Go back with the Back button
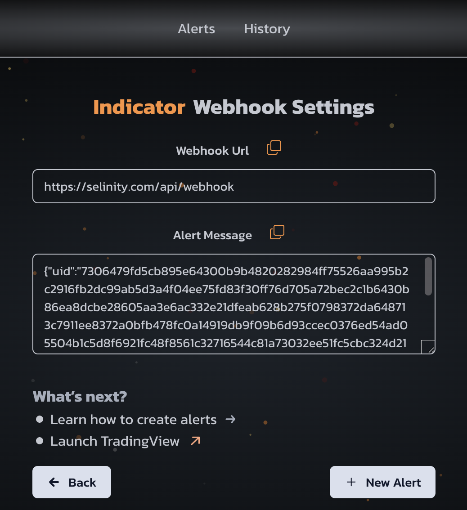Image resolution: width=467 pixels, height=510 pixels. 72,482
